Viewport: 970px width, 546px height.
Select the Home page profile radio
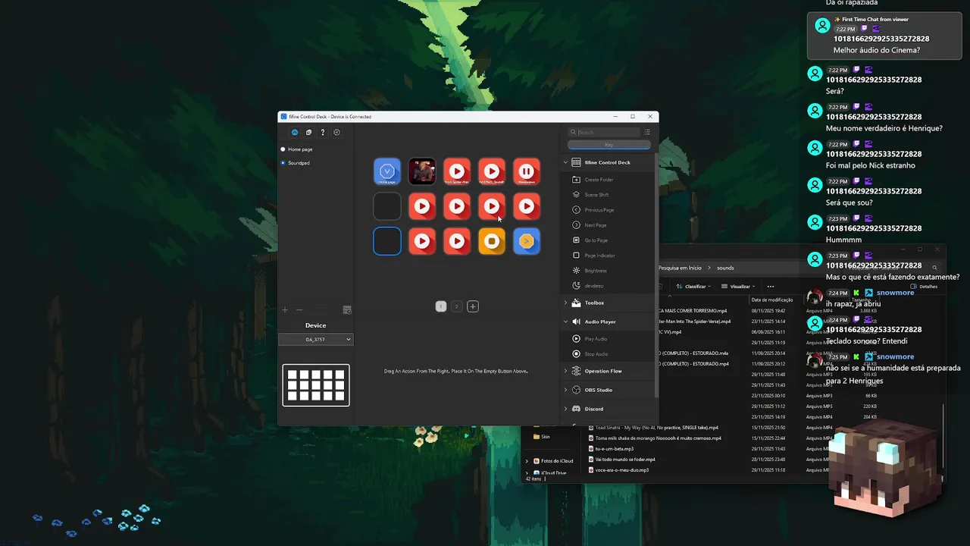pos(283,149)
